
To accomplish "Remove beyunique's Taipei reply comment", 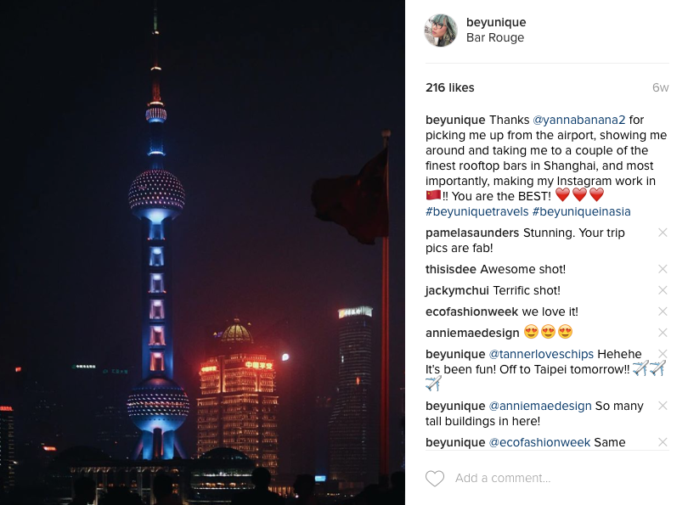I will tap(663, 354).
